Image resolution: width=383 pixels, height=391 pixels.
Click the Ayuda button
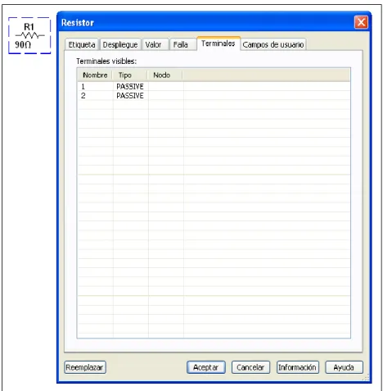344,367
